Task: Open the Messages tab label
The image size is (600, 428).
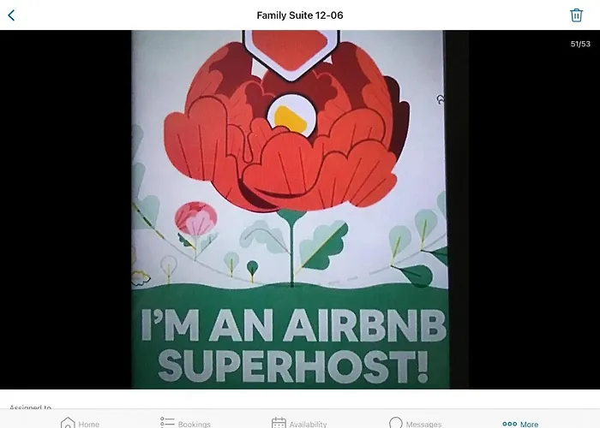Action: point(423,425)
